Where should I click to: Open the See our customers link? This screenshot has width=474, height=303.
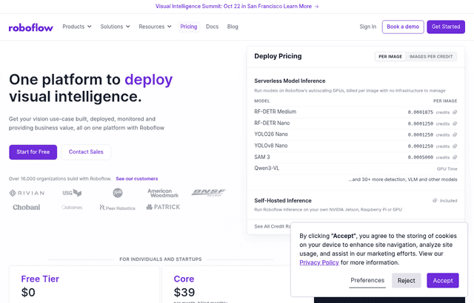[136, 179]
